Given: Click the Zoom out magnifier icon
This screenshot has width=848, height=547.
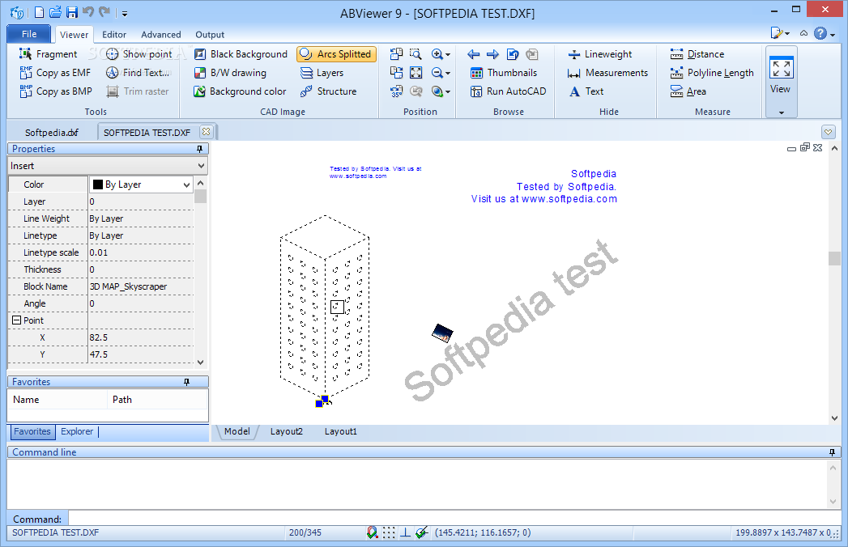Looking at the screenshot, I should [437, 73].
